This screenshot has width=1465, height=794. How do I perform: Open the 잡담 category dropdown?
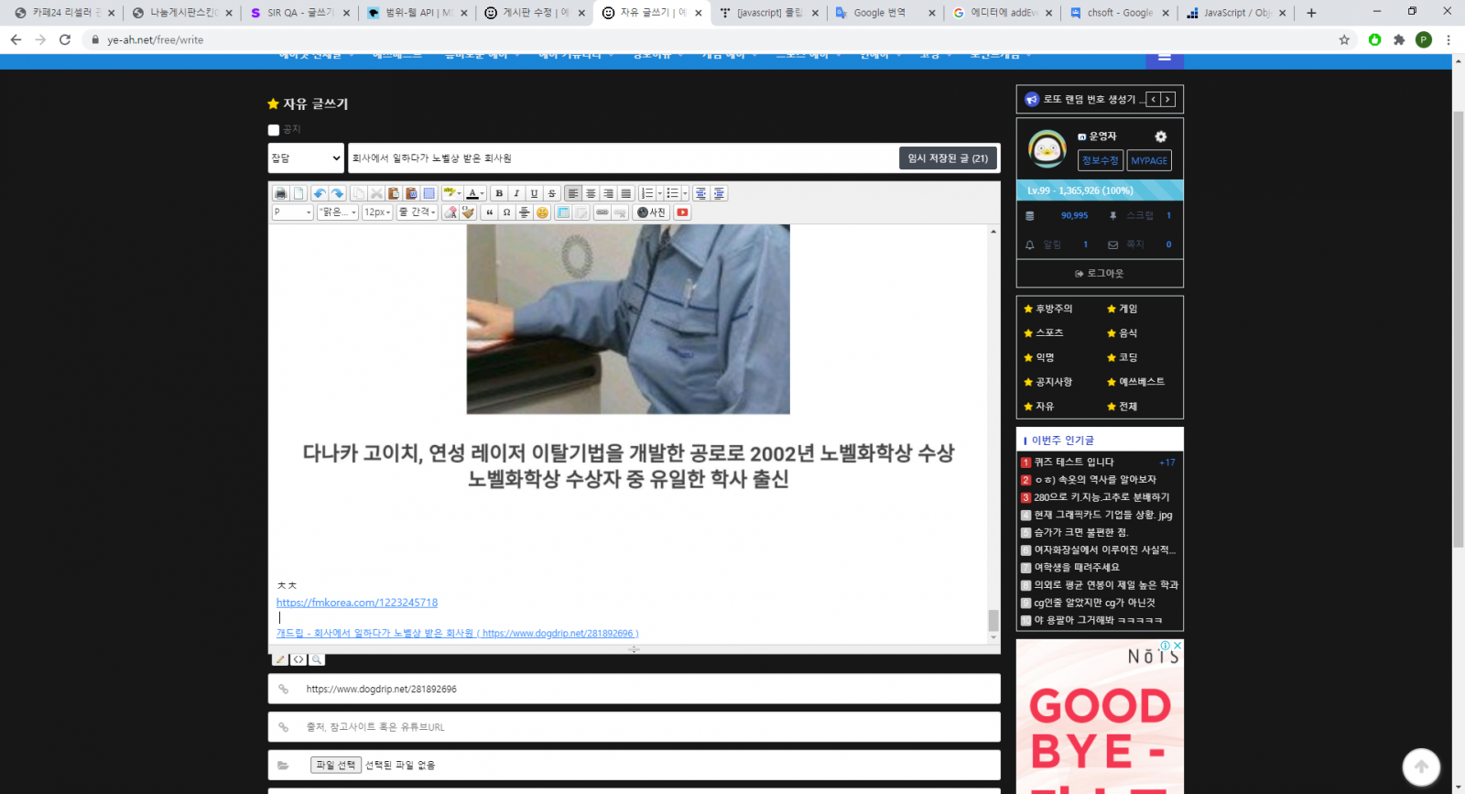click(x=306, y=158)
